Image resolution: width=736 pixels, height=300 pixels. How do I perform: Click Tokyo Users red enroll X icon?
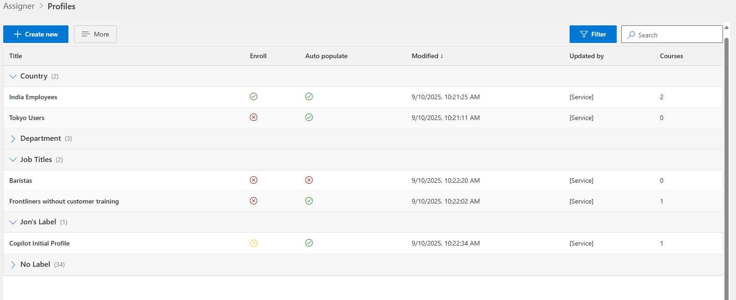pyautogui.click(x=253, y=117)
